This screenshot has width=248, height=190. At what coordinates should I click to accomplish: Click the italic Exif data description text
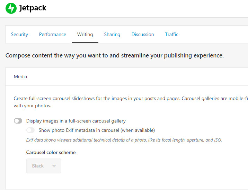(124, 140)
